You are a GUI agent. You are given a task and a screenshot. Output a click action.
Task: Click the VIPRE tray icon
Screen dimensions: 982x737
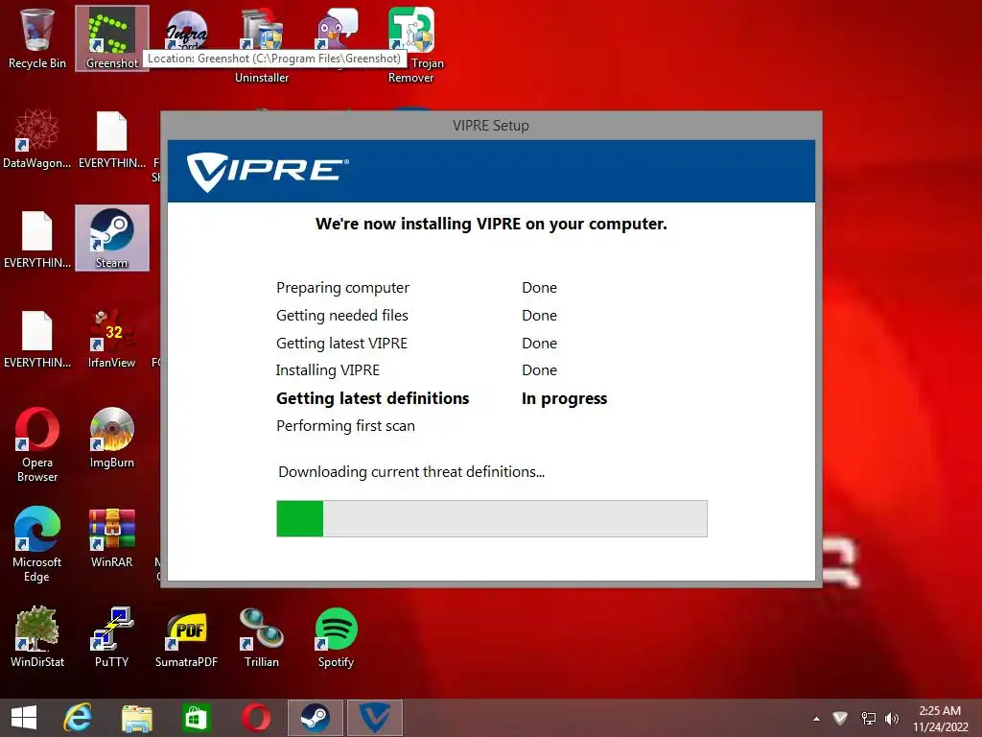(840, 718)
